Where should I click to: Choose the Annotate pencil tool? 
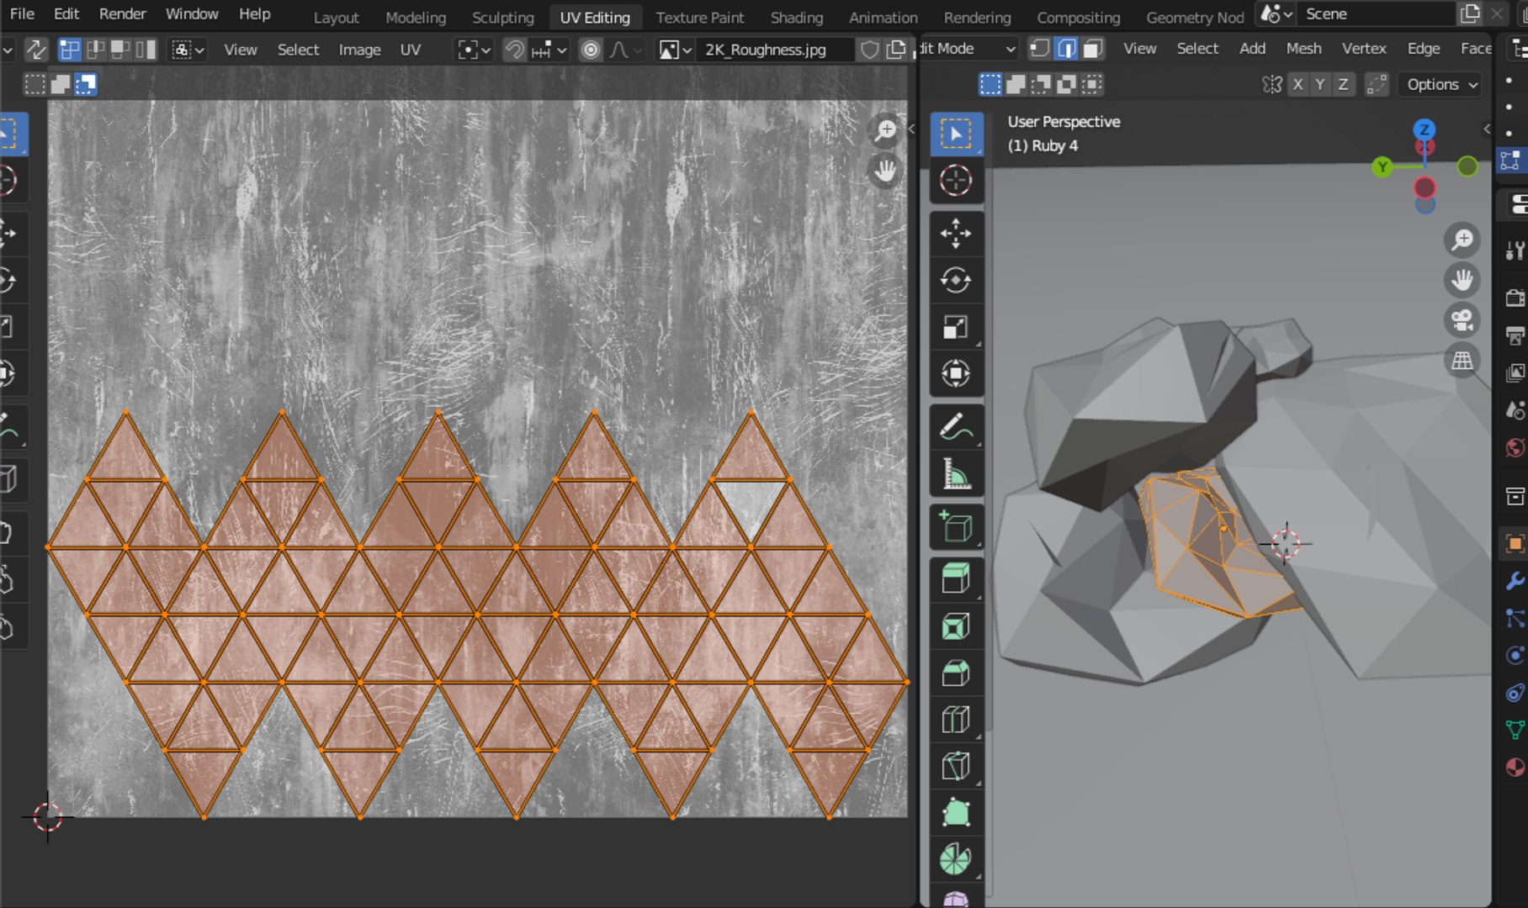[956, 427]
